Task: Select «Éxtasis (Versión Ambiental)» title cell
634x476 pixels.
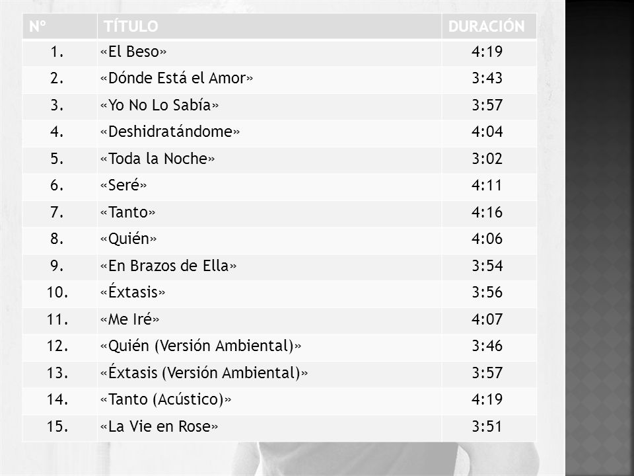Action: point(269,373)
